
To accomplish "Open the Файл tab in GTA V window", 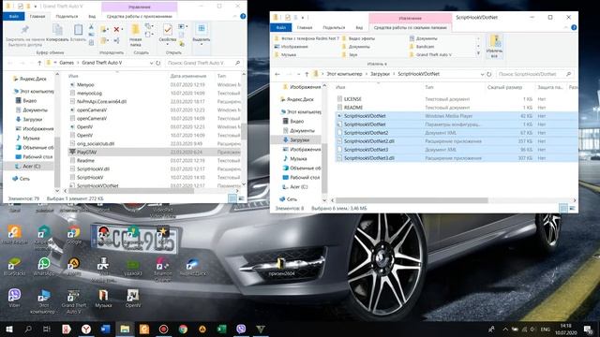I will (14, 17).
